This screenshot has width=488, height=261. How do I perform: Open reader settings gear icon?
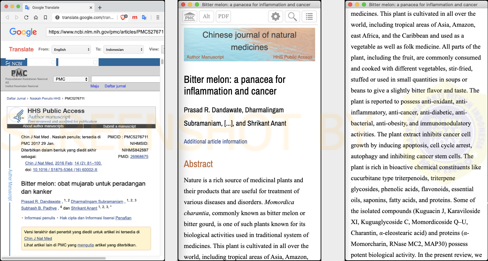(276, 16)
